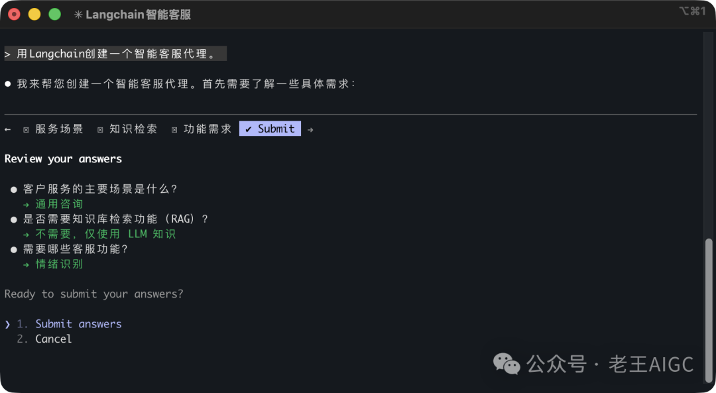Select the Submit answers option

coord(78,324)
